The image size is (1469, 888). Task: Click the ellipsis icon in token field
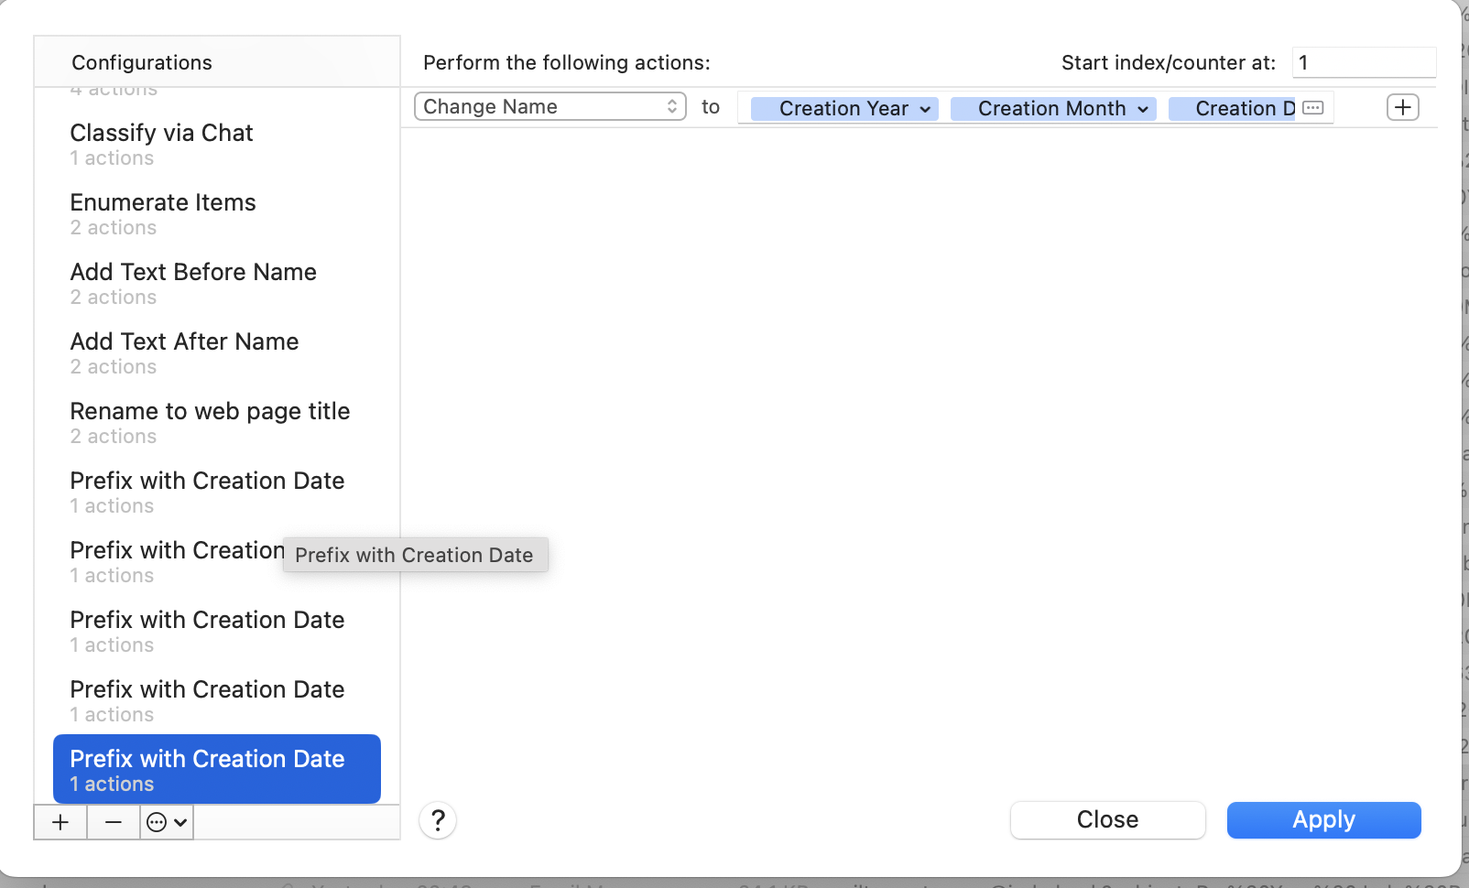pyautogui.click(x=1313, y=108)
